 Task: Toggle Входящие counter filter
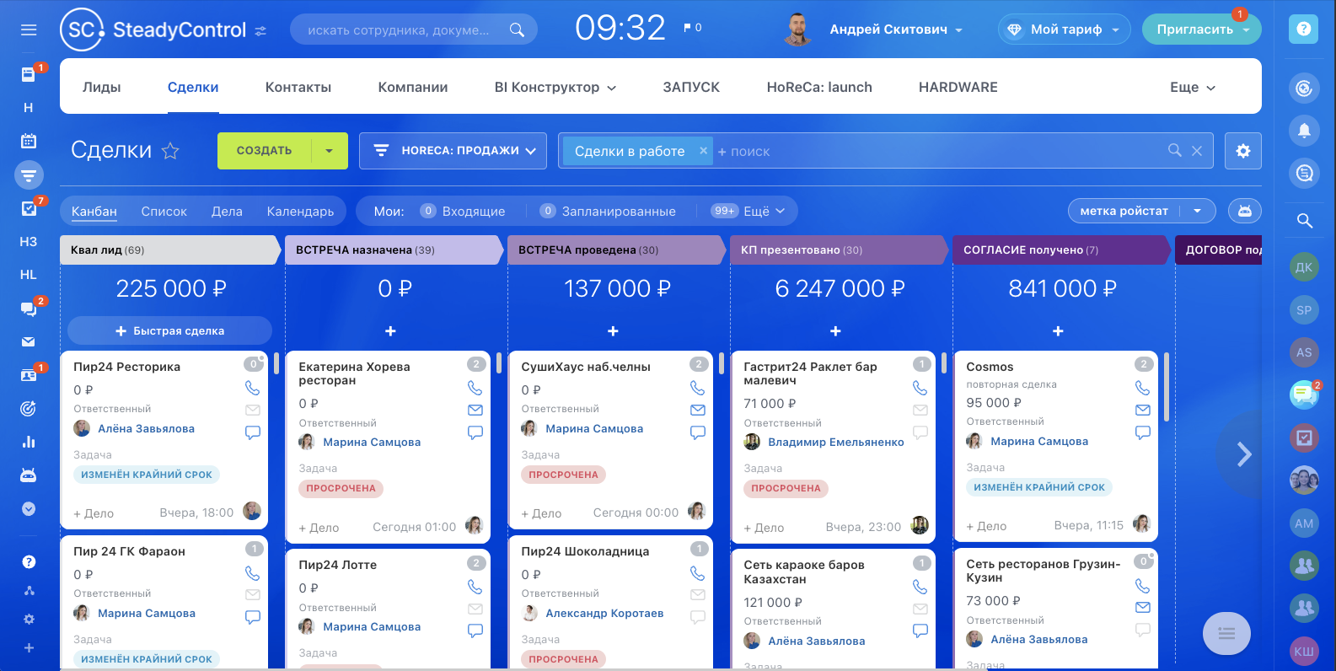point(463,211)
